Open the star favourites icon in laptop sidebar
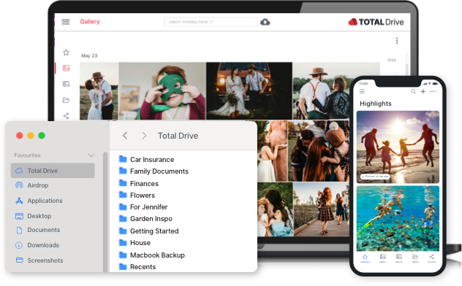Viewport: 462px width, 286px height. 66,53
